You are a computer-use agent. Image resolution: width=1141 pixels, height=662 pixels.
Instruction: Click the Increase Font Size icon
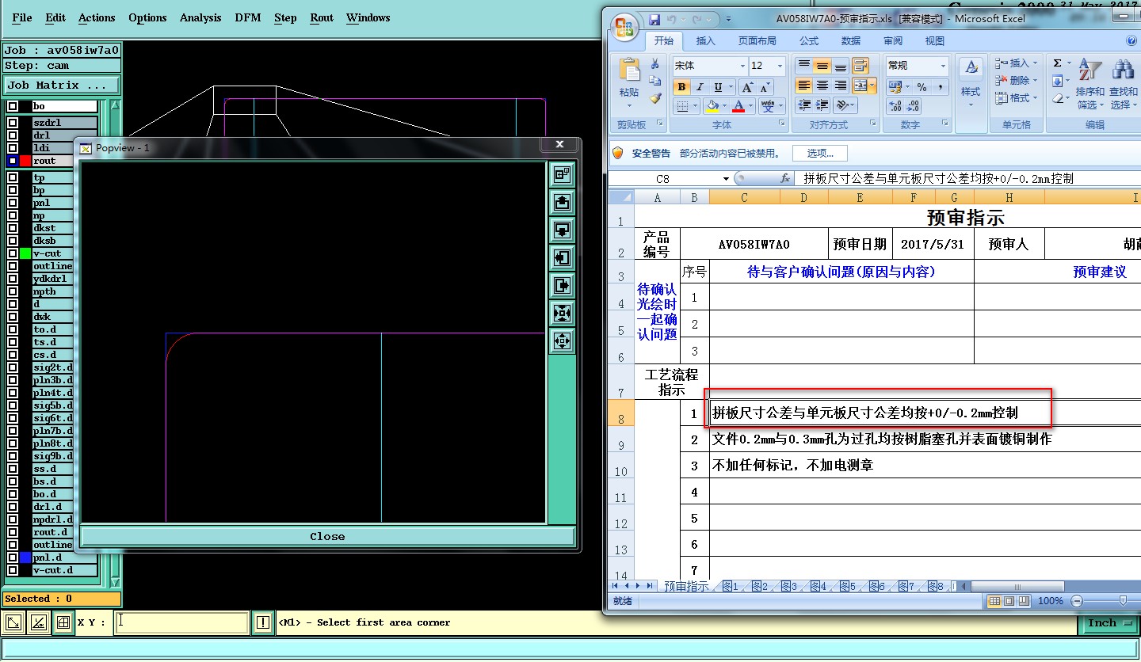click(747, 87)
